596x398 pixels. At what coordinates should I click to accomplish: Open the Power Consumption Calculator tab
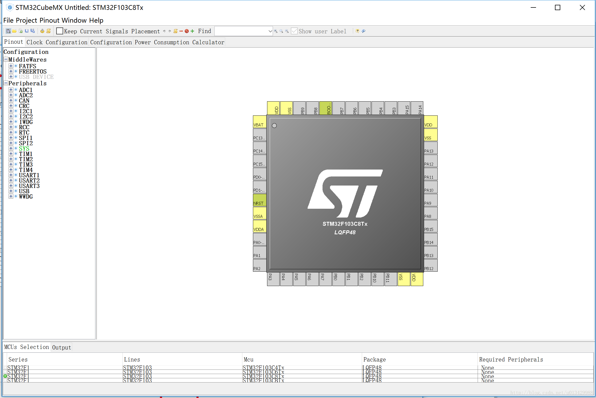pyautogui.click(x=179, y=42)
